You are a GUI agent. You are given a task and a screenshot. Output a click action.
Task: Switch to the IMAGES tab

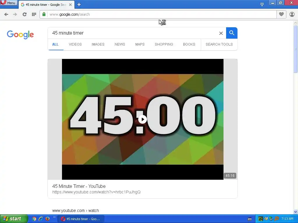tap(98, 44)
